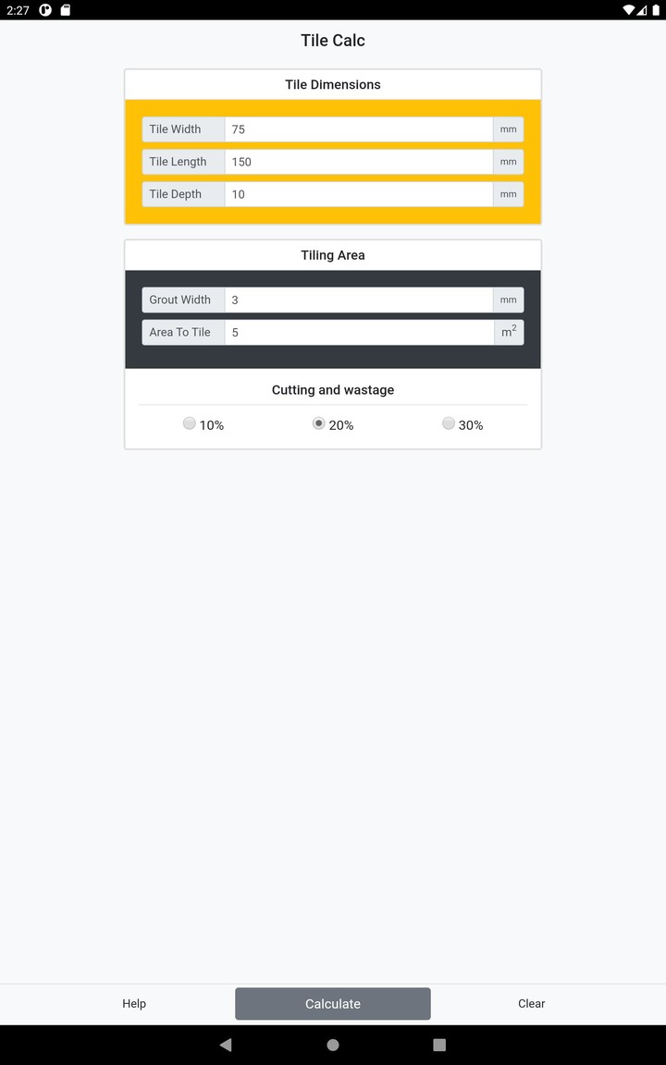Tap the battery status icon
The width and height of the screenshot is (666, 1065).
[x=655, y=10]
